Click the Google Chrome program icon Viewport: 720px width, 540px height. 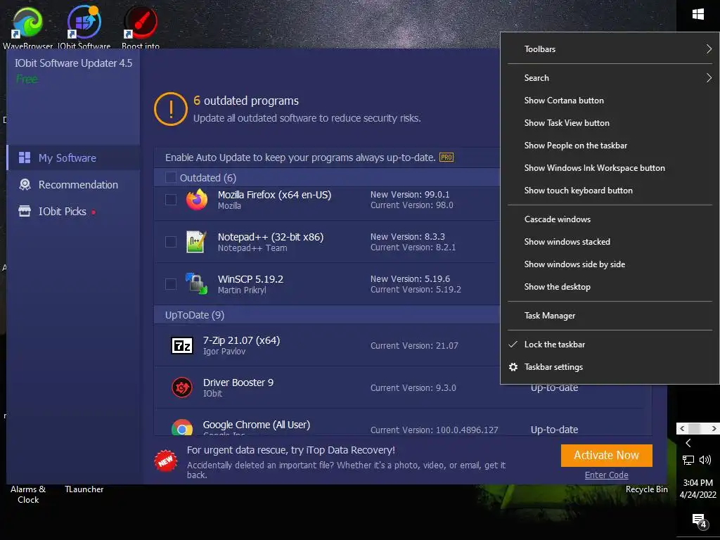point(182,427)
